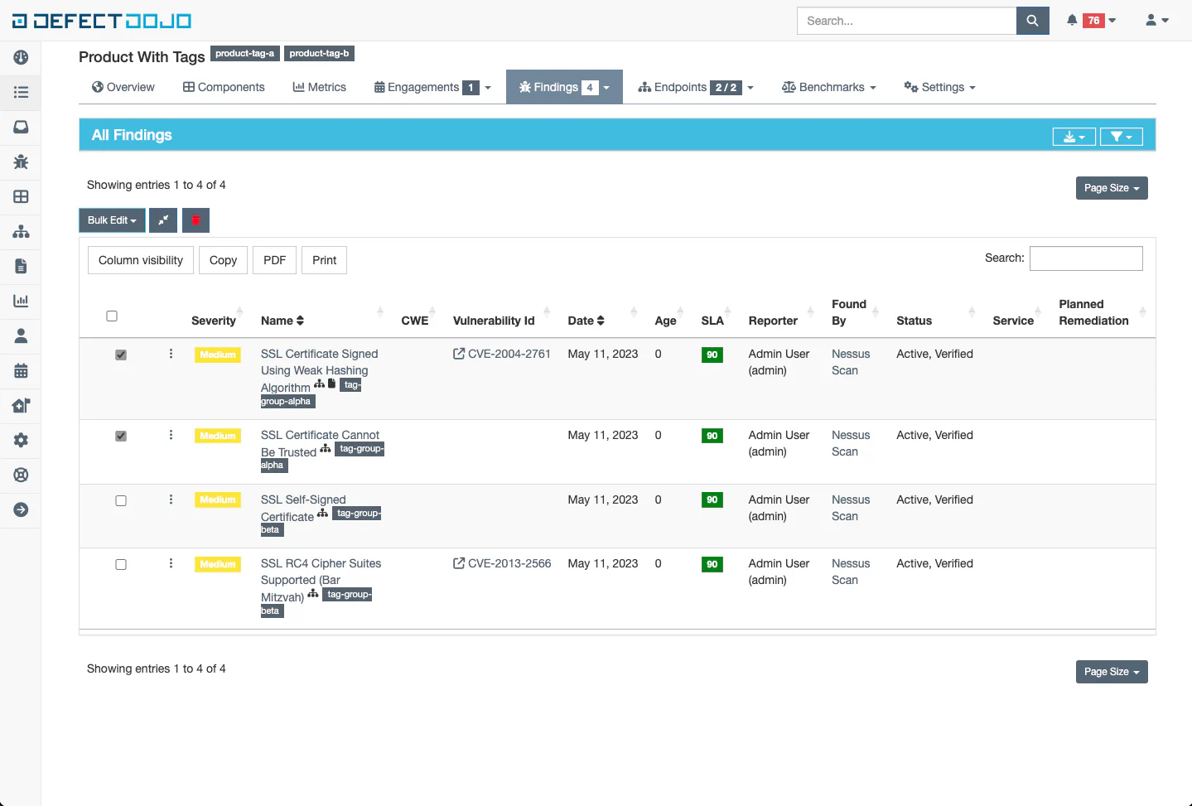Viewport: 1192px width, 806px height.
Task: Open the calendar from the left sidebar
Action: (x=20, y=370)
